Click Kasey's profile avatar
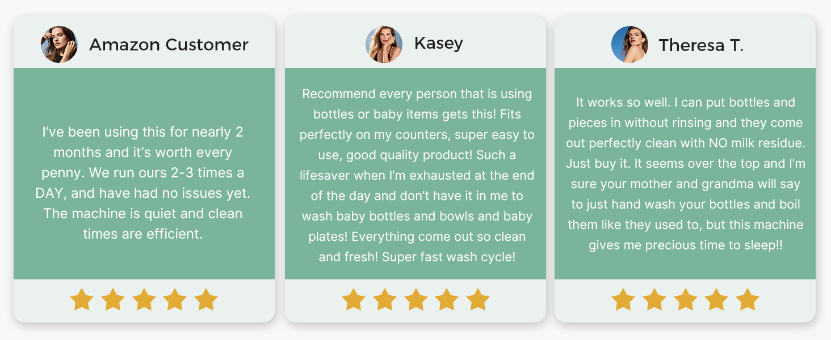 tap(384, 44)
